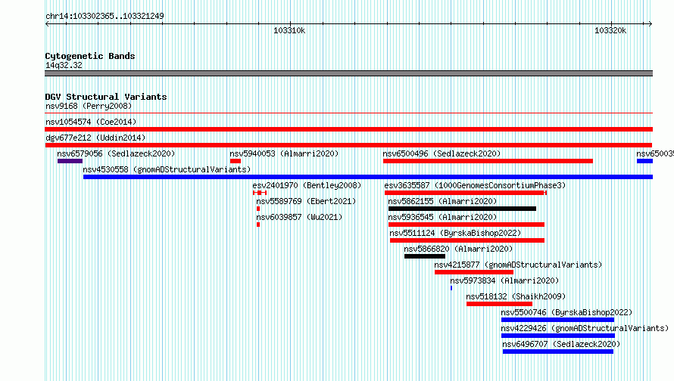674x381 pixels.
Task: Click the 103310k ruler mark
Action: pyautogui.click(x=289, y=30)
